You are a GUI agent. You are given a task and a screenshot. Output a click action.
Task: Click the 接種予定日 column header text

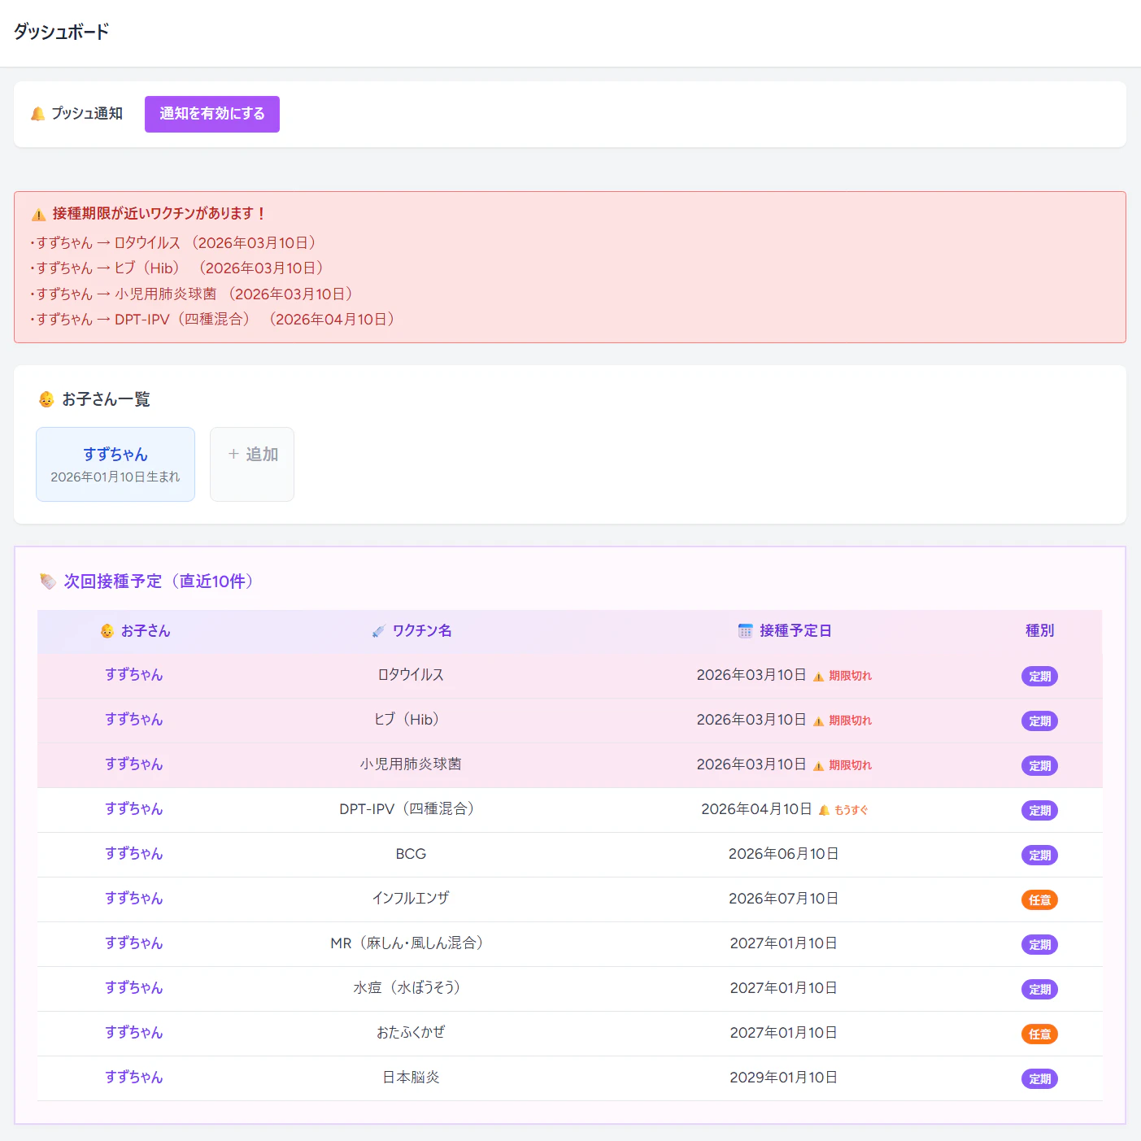[795, 631]
